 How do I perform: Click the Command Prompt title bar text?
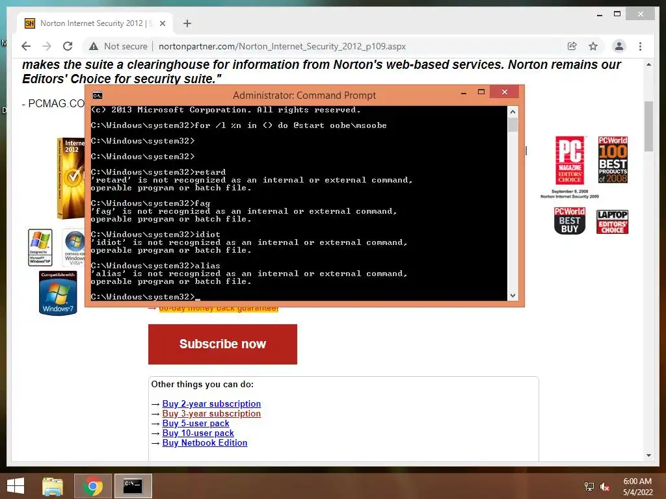coord(304,96)
